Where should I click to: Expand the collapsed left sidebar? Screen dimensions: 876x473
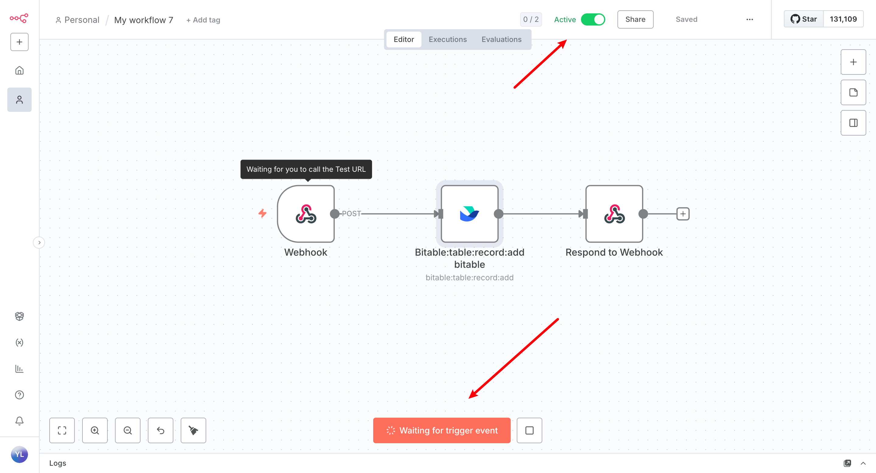(x=39, y=242)
